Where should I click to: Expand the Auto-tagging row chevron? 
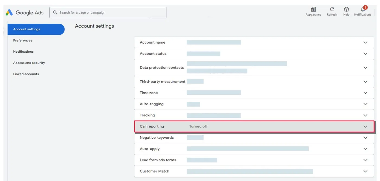pos(365,104)
